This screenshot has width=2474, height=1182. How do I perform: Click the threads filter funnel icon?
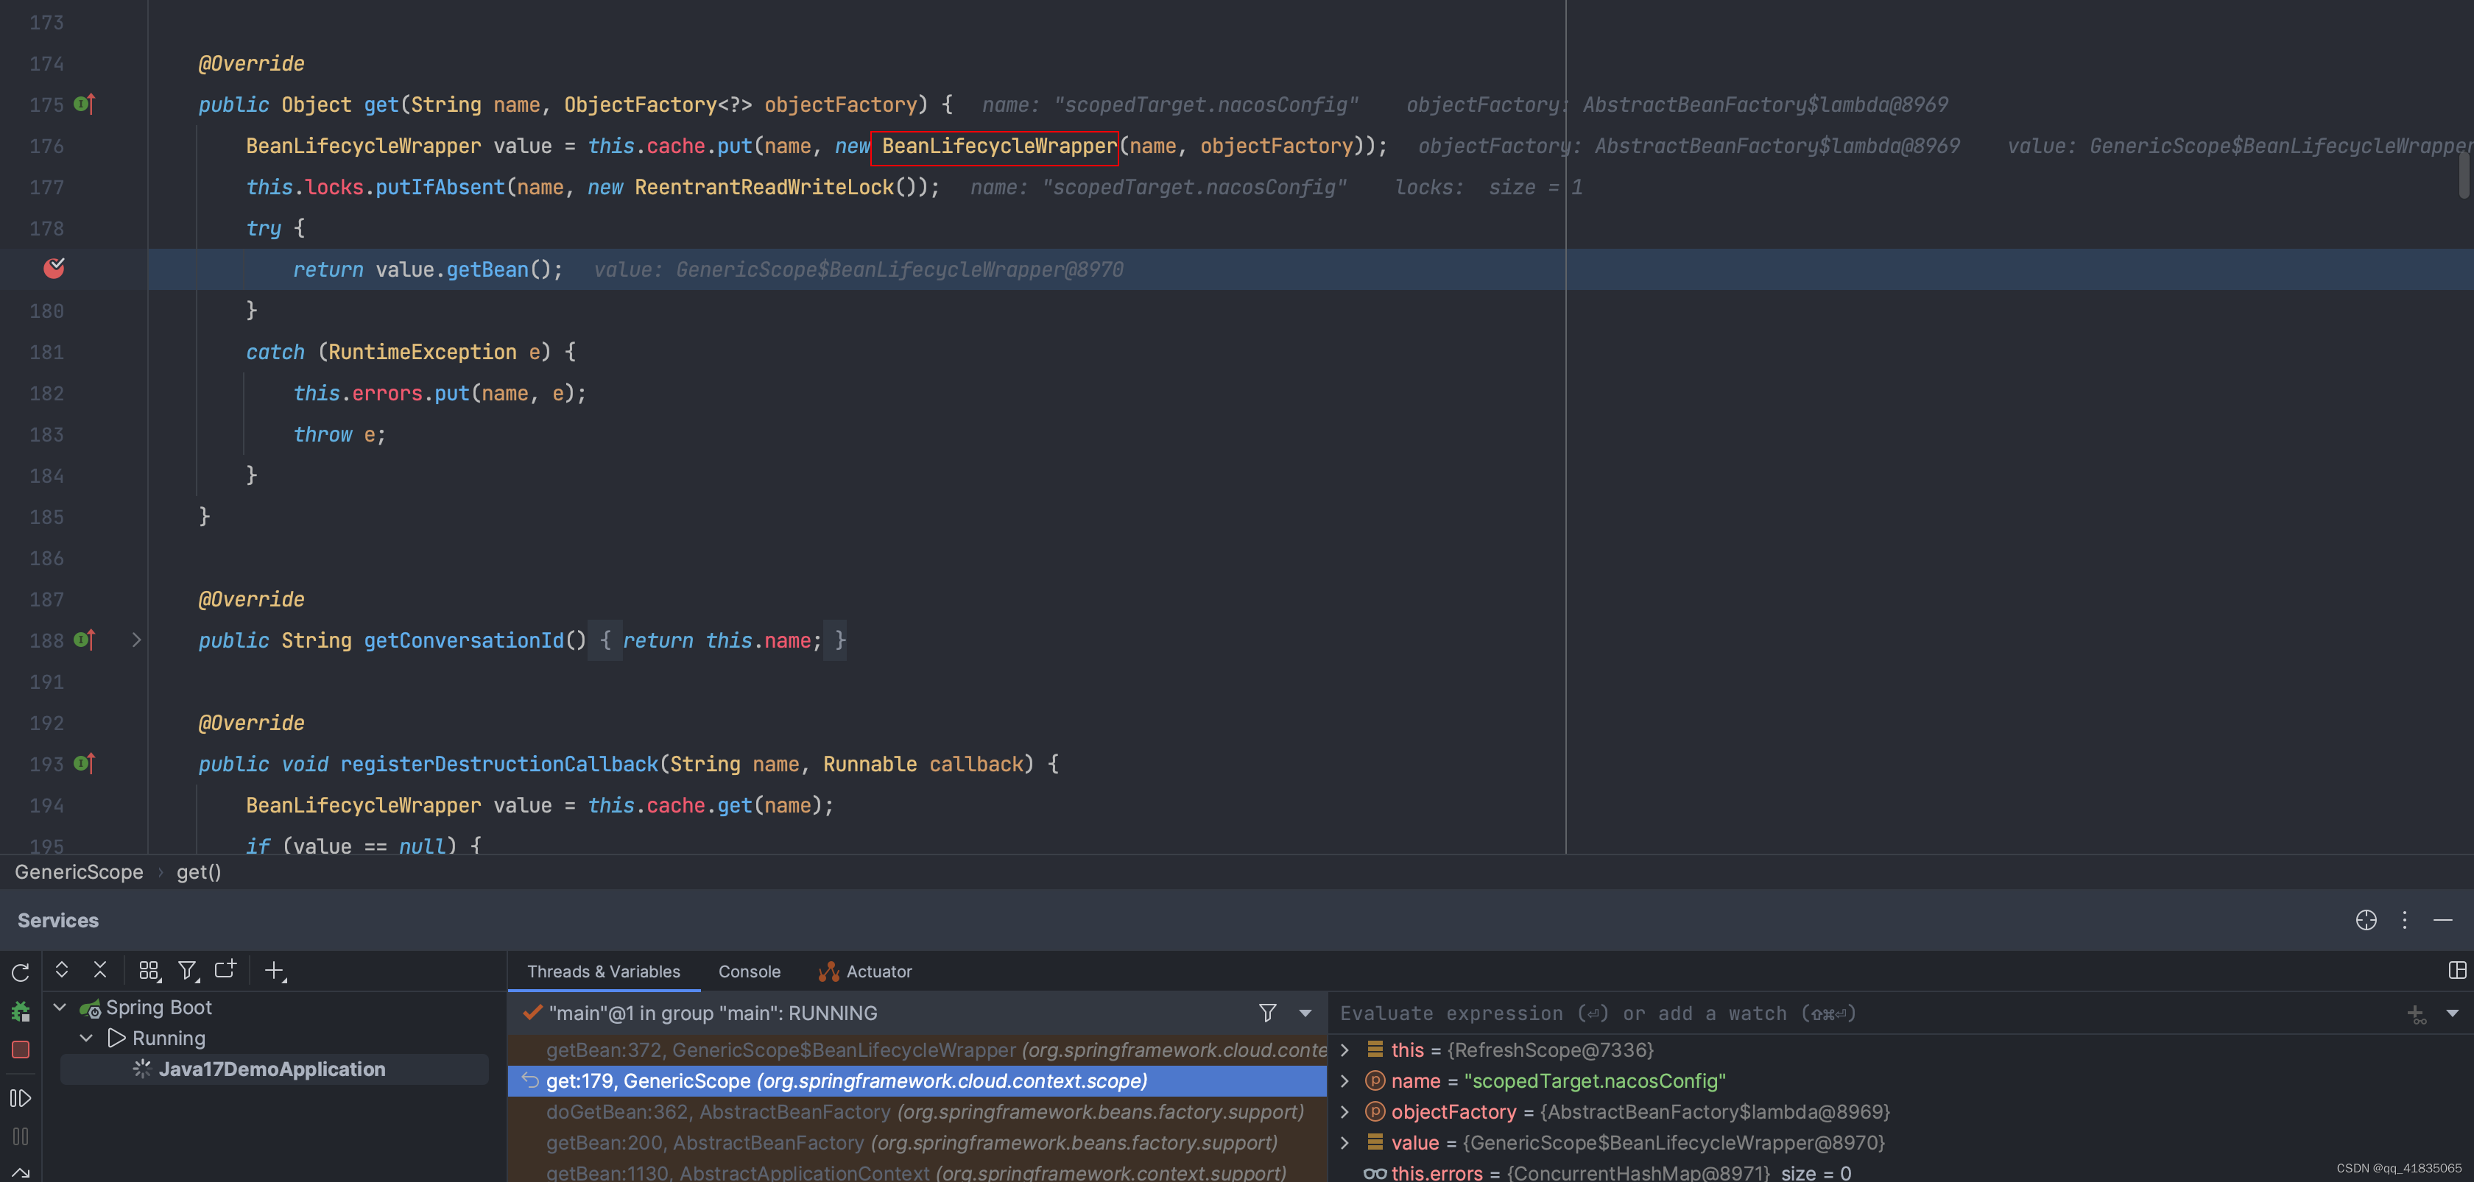pos(1268,1013)
